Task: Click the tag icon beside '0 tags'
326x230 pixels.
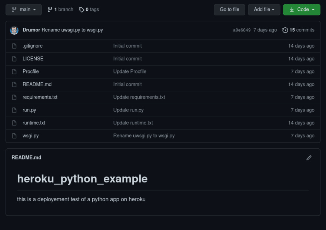Action: point(81,10)
